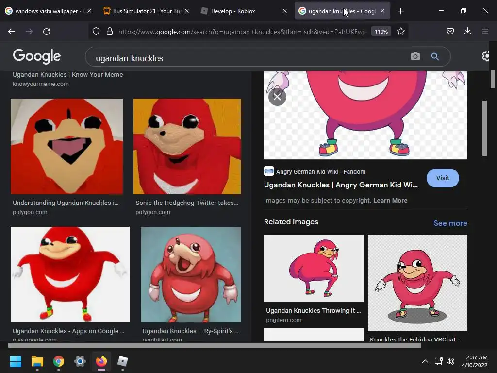497x373 pixels.
Task: Open Ugandan Knuckles Throwing It related image
Action: 314,268
